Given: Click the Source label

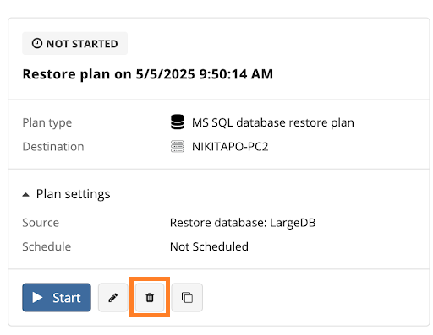Looking at the screenshot, I should click(x=41, y=223).
